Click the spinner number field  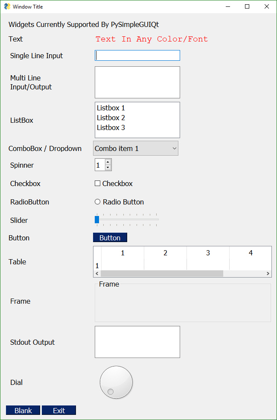click(100, 165)
